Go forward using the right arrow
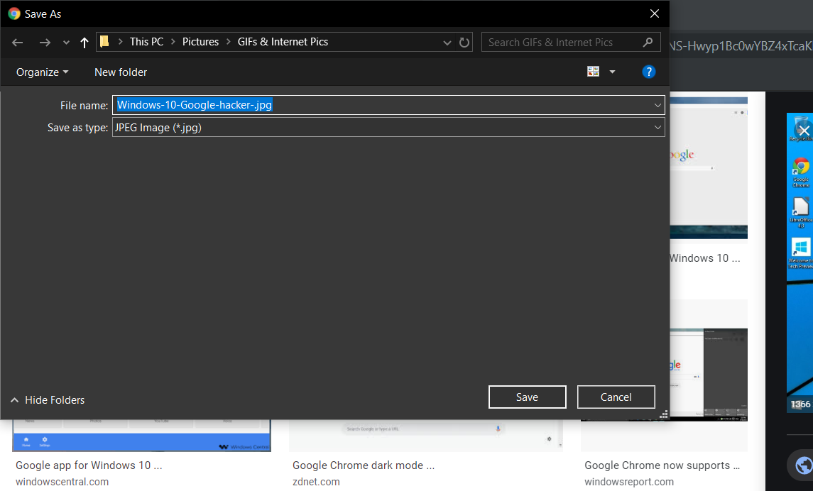The image size is (813, 491). [x=45, y=43]
